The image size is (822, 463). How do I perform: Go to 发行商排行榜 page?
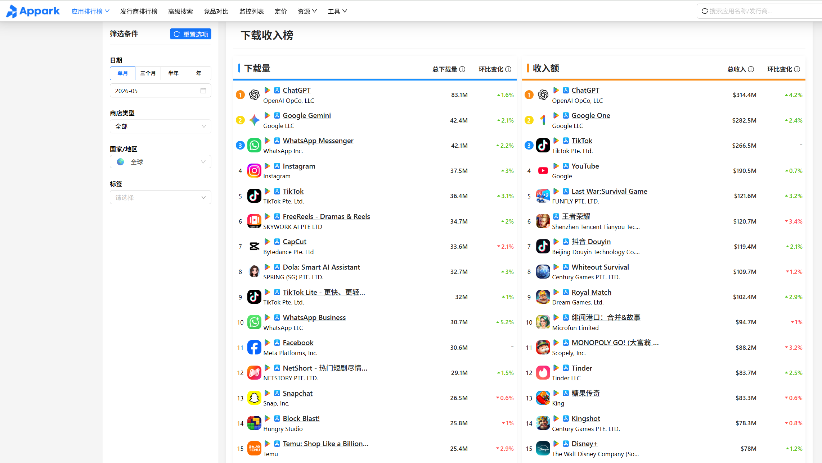point(139,12)
